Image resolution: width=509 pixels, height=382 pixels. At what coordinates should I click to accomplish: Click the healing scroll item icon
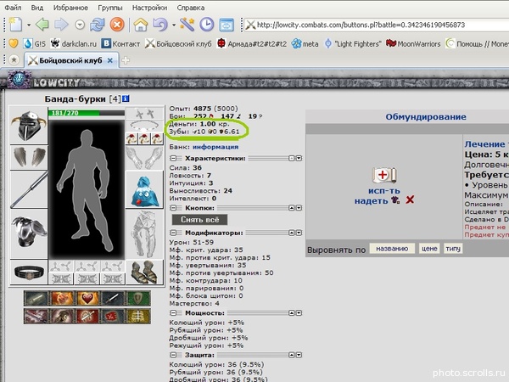384,176
